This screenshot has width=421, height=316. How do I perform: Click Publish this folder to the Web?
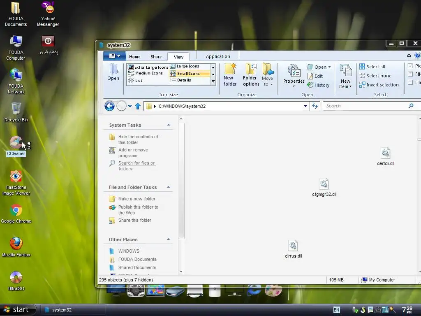(138, 210)
